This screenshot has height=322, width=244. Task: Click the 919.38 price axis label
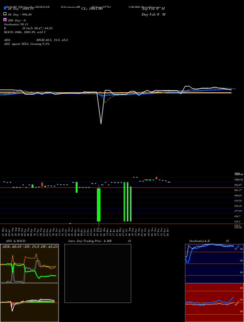238,201
